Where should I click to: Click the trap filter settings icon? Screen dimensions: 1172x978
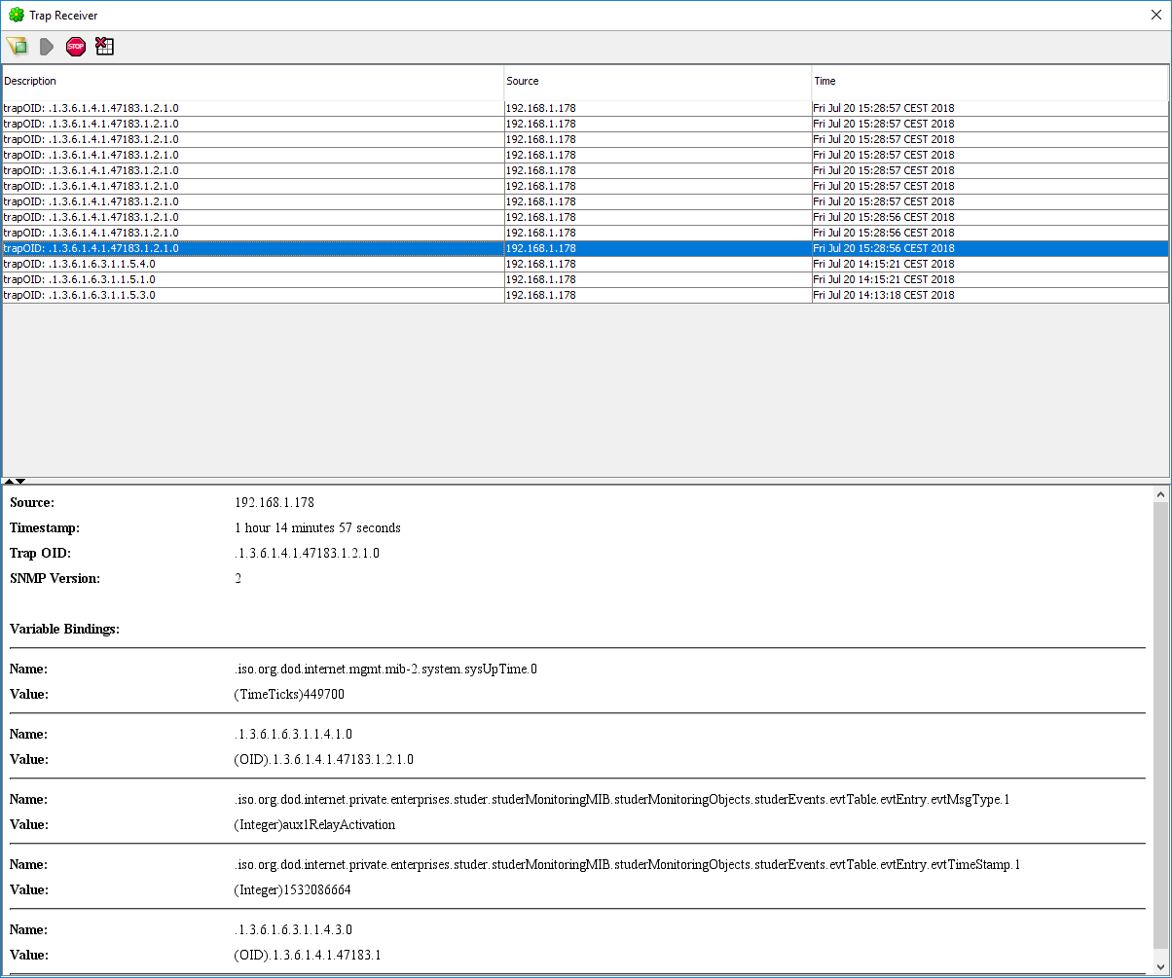pyautogui.click(x=17, y=47)
